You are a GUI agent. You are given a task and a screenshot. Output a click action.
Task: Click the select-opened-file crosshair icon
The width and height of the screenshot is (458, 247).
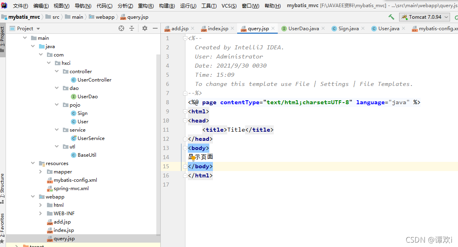(122, 28)
